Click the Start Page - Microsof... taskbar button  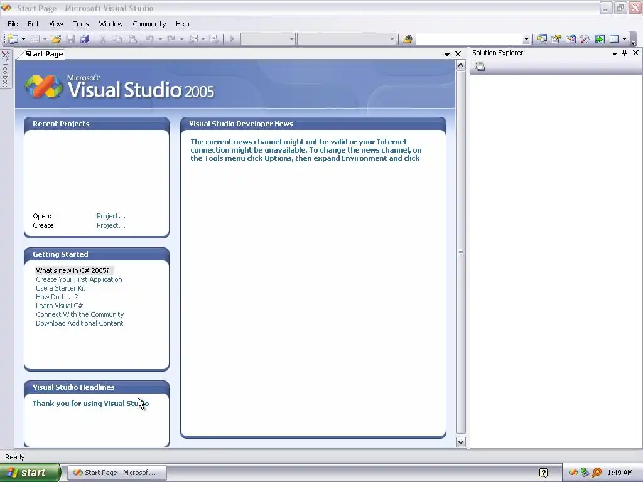117,473
